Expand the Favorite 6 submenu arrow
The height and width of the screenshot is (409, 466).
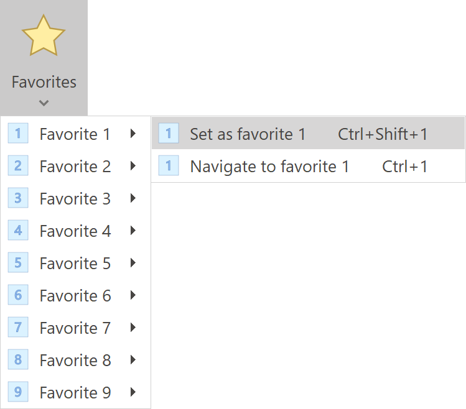pos(133,295)
